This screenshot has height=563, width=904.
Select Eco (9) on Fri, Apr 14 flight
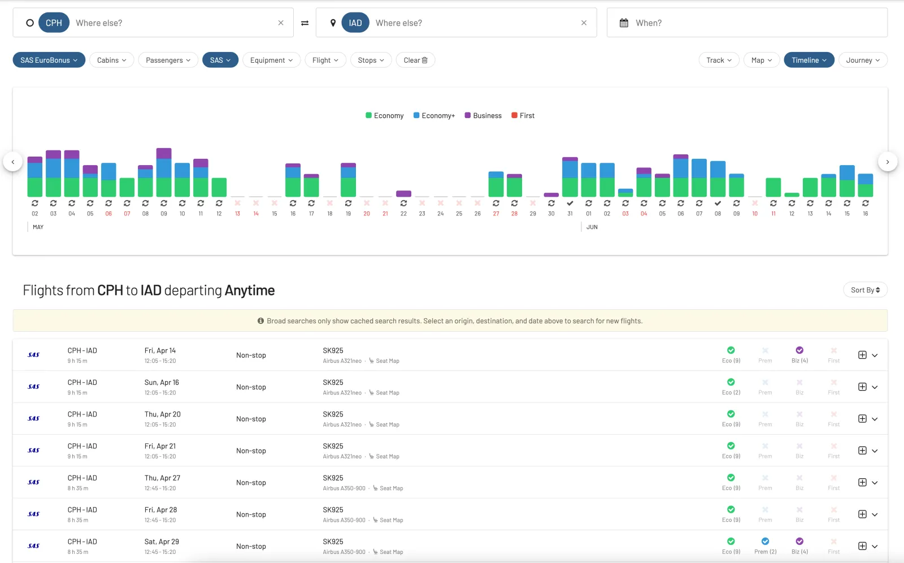[731, 355]
